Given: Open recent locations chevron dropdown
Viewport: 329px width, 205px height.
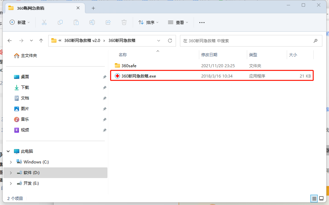Looking at the screenshot, I should pos(31,41).
